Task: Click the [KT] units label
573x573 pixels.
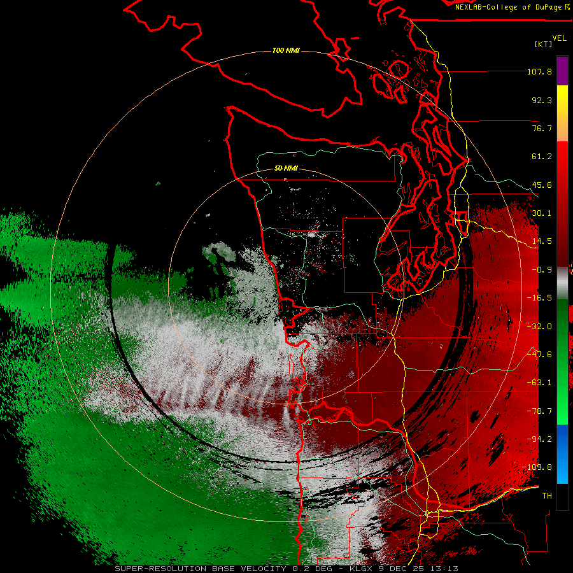Action: [544, 44]
